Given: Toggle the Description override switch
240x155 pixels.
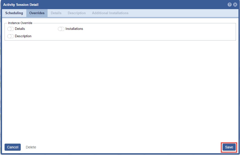Looking at the screenshot, I should (x=11, y=36).
